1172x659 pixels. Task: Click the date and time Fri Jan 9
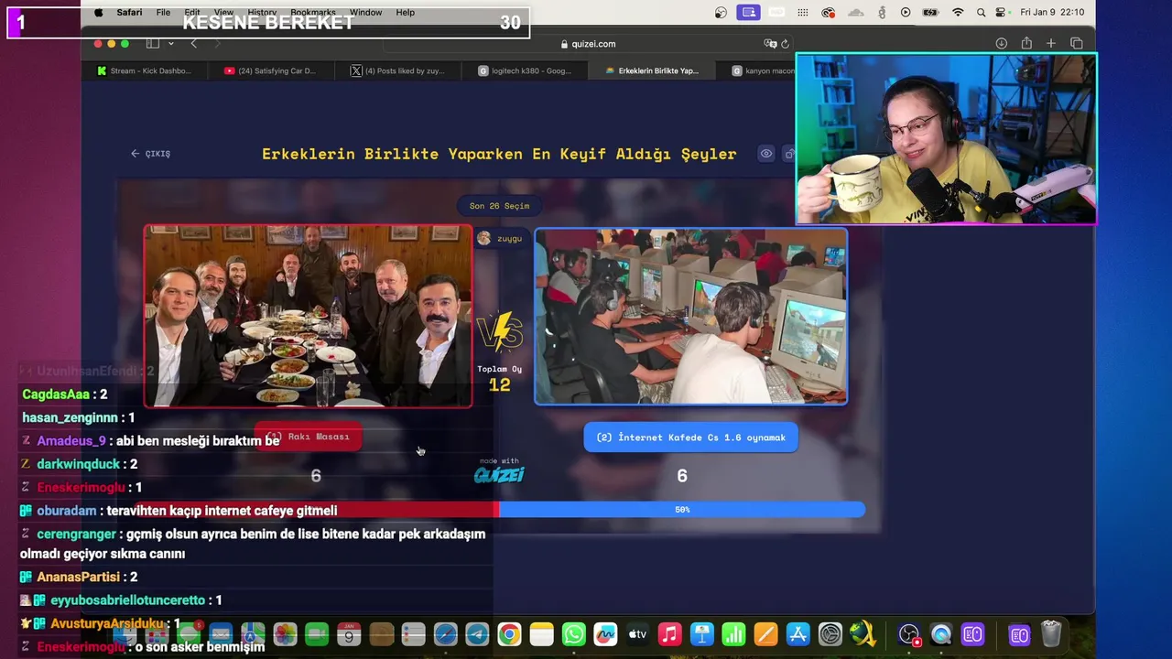tap(1052, 13)
